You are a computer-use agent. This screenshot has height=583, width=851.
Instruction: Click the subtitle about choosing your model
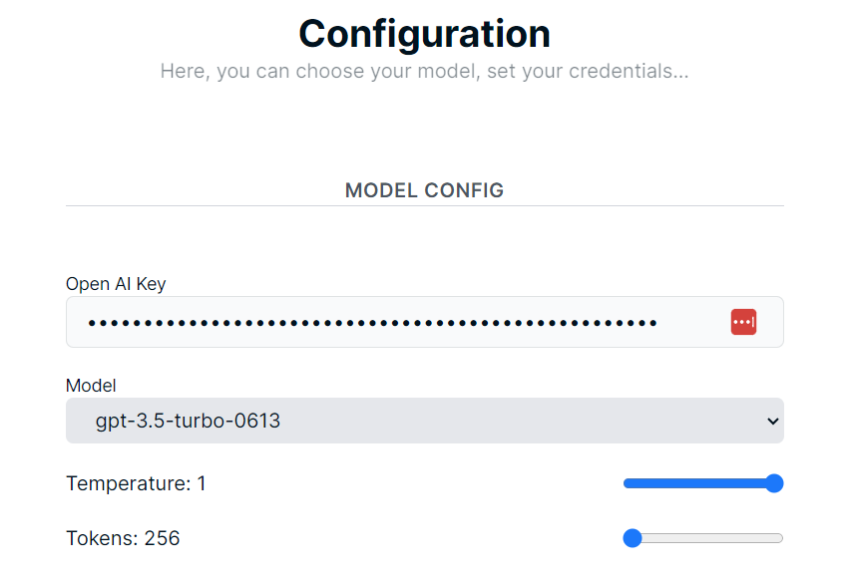pos(424,72)
